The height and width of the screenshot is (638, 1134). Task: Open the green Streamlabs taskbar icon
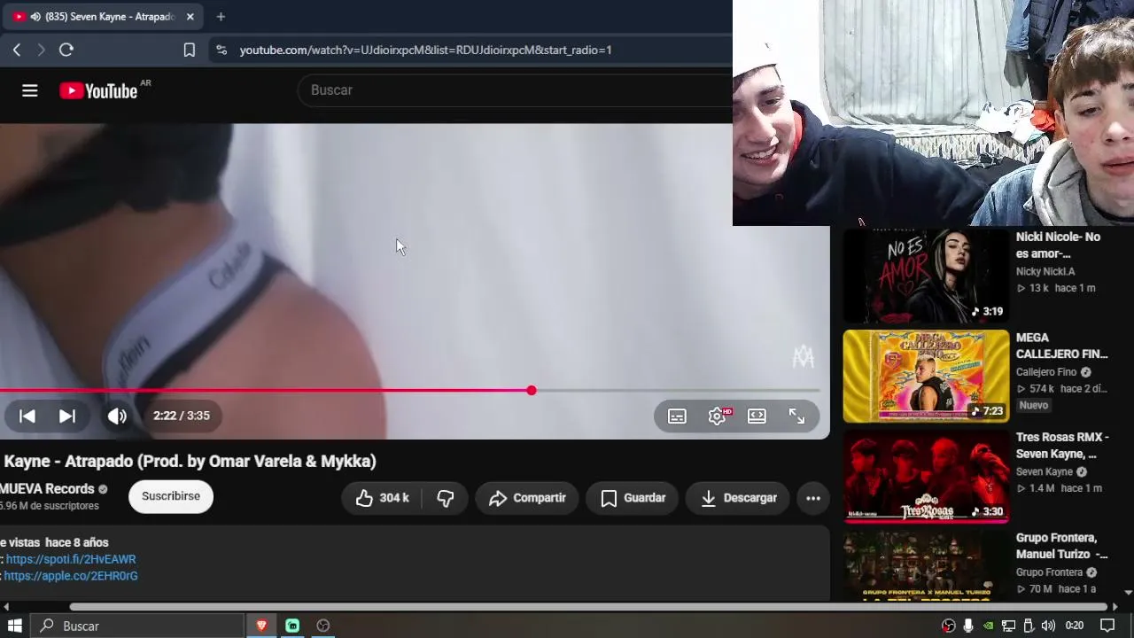(x=292, y=626)
